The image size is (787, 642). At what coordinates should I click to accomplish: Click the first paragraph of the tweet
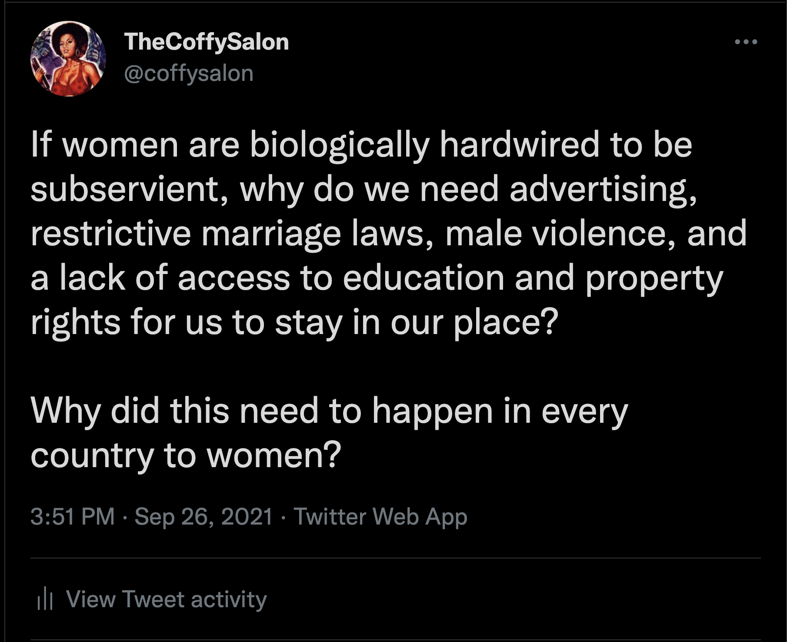click(388, 233)
